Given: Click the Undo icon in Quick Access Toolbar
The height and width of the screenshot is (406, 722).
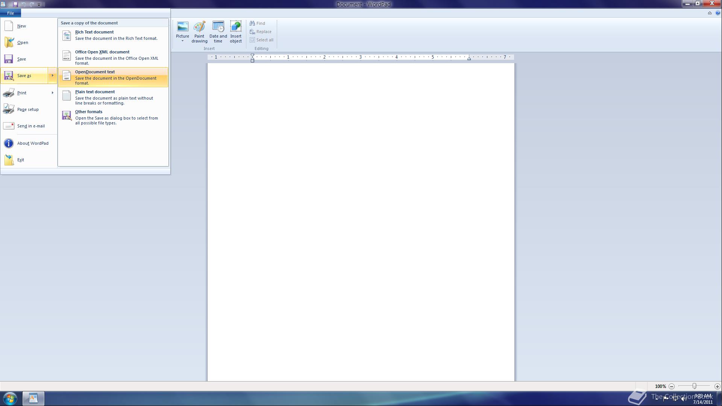Looking at the screenshot, I should [23, 4].
